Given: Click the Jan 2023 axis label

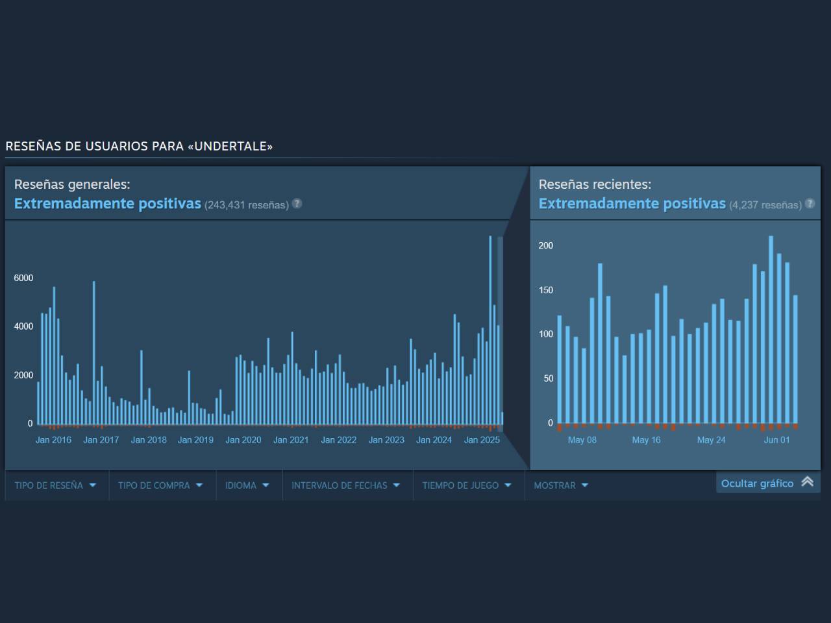Looking at the screenshot, I should click(386, 440).
